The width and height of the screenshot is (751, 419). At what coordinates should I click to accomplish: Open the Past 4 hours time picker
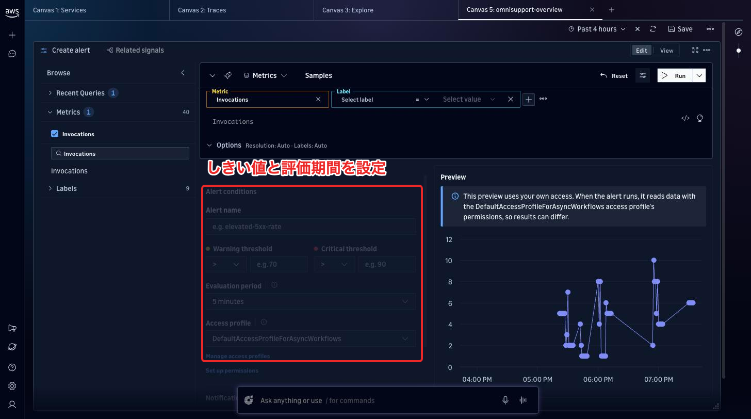click(x=597, y=29)
